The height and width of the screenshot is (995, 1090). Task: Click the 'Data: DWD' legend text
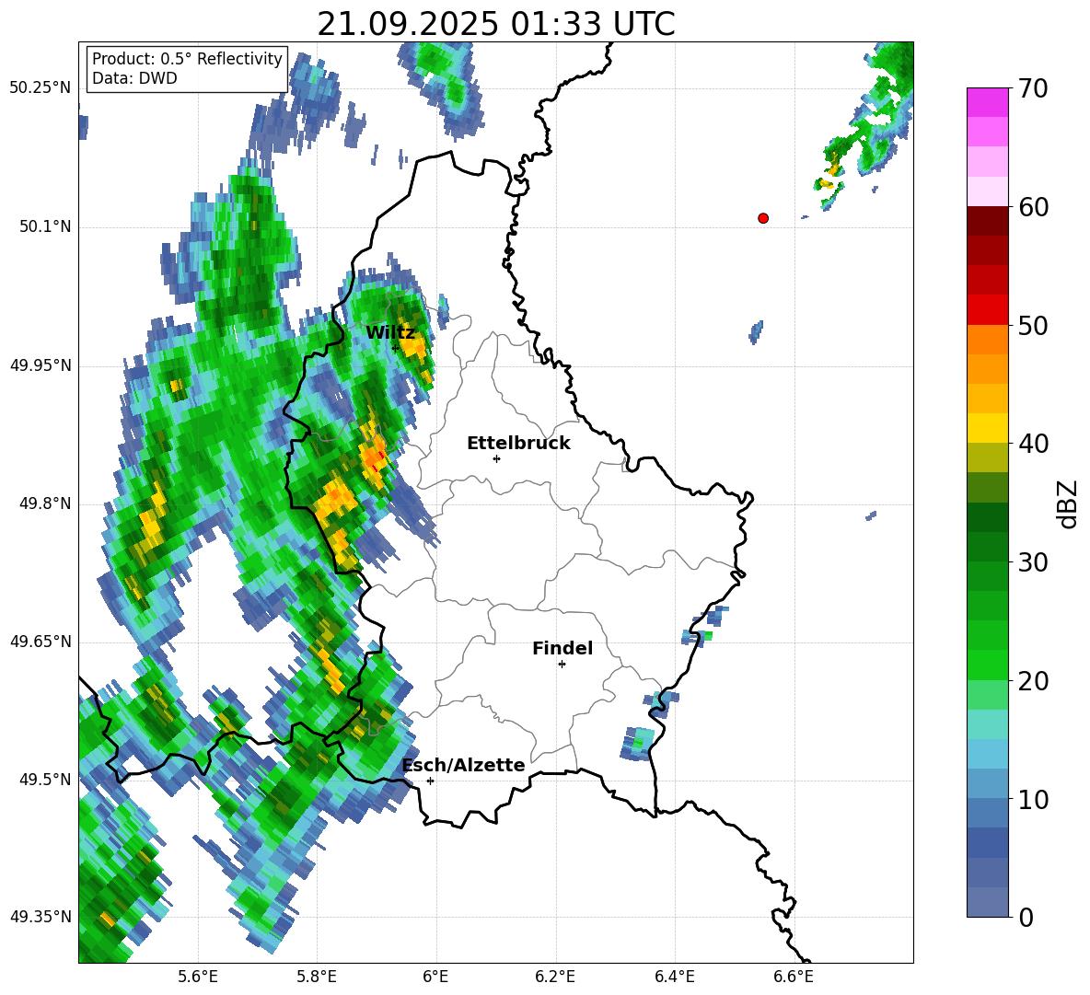pyautogui.click(x=134, y=78)
